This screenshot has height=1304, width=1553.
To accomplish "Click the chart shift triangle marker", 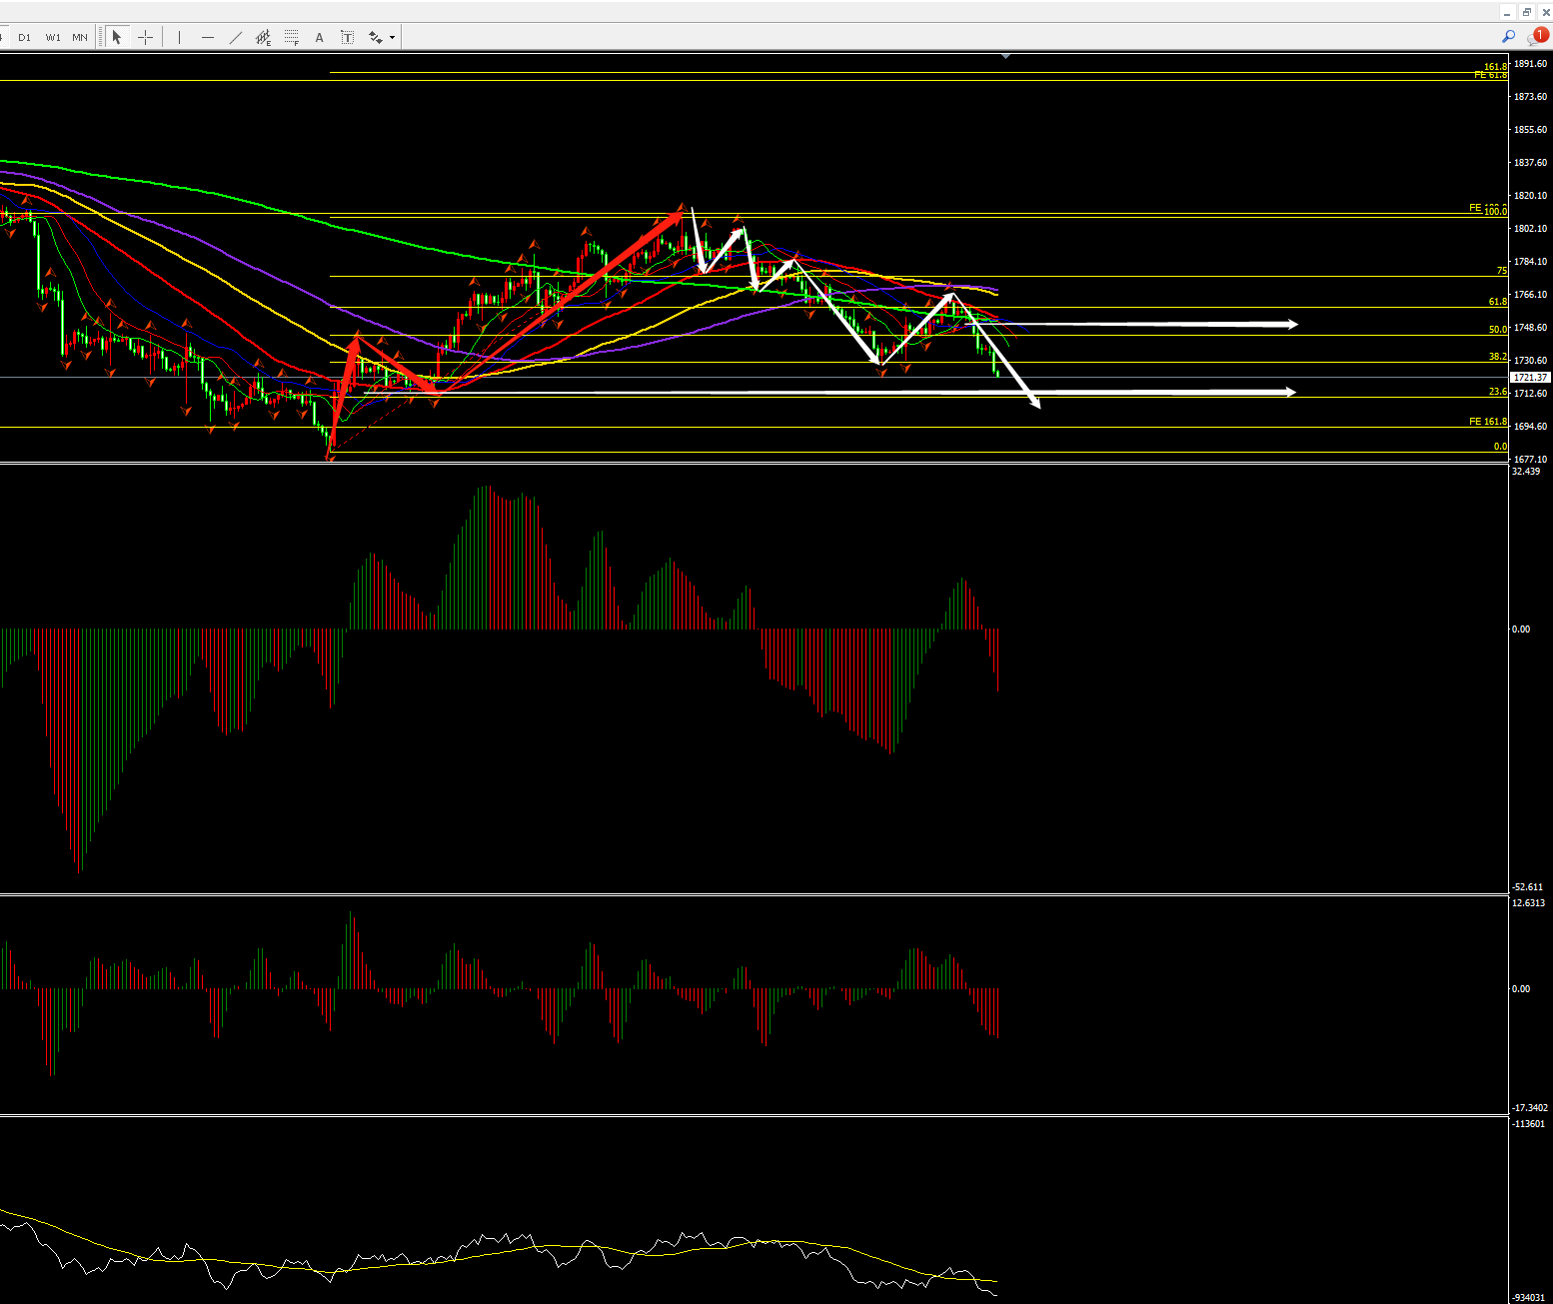I will coord(1005,57).
